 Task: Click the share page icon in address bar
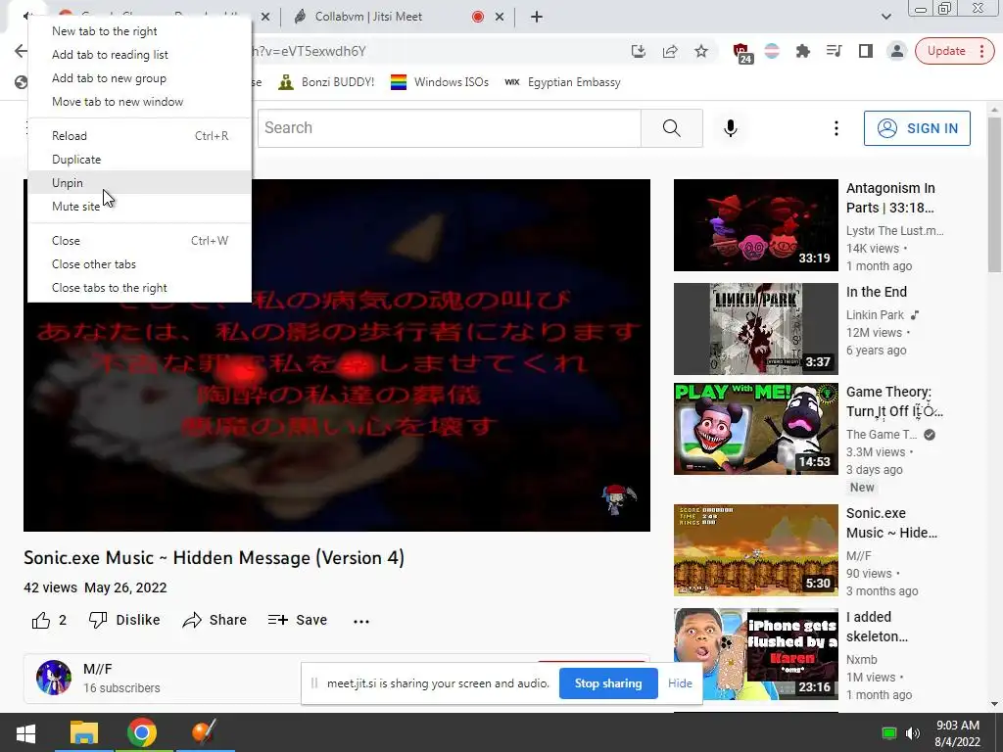[670, 51]
